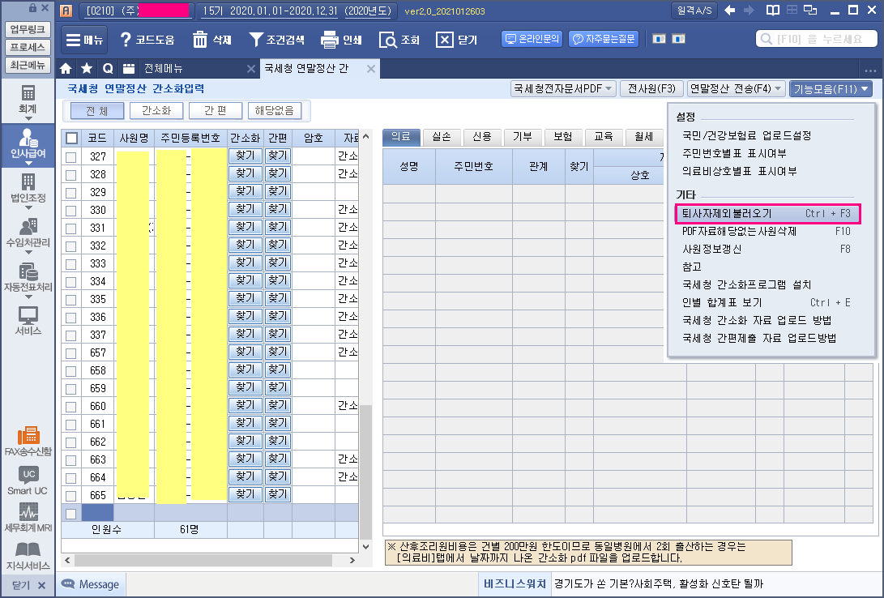Click the 자주묻는질문 button

click(x=604, y=39)
